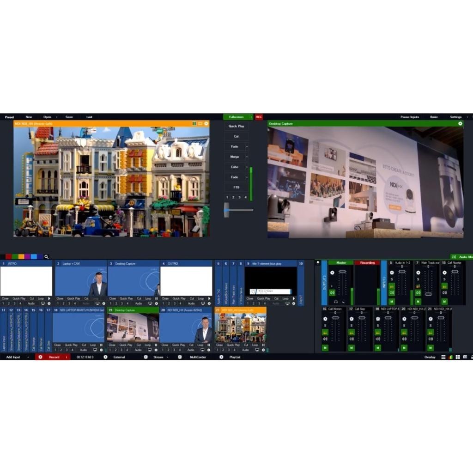
Task: Switch to grid layout icon in bottom bar
Action: (458, 357)
